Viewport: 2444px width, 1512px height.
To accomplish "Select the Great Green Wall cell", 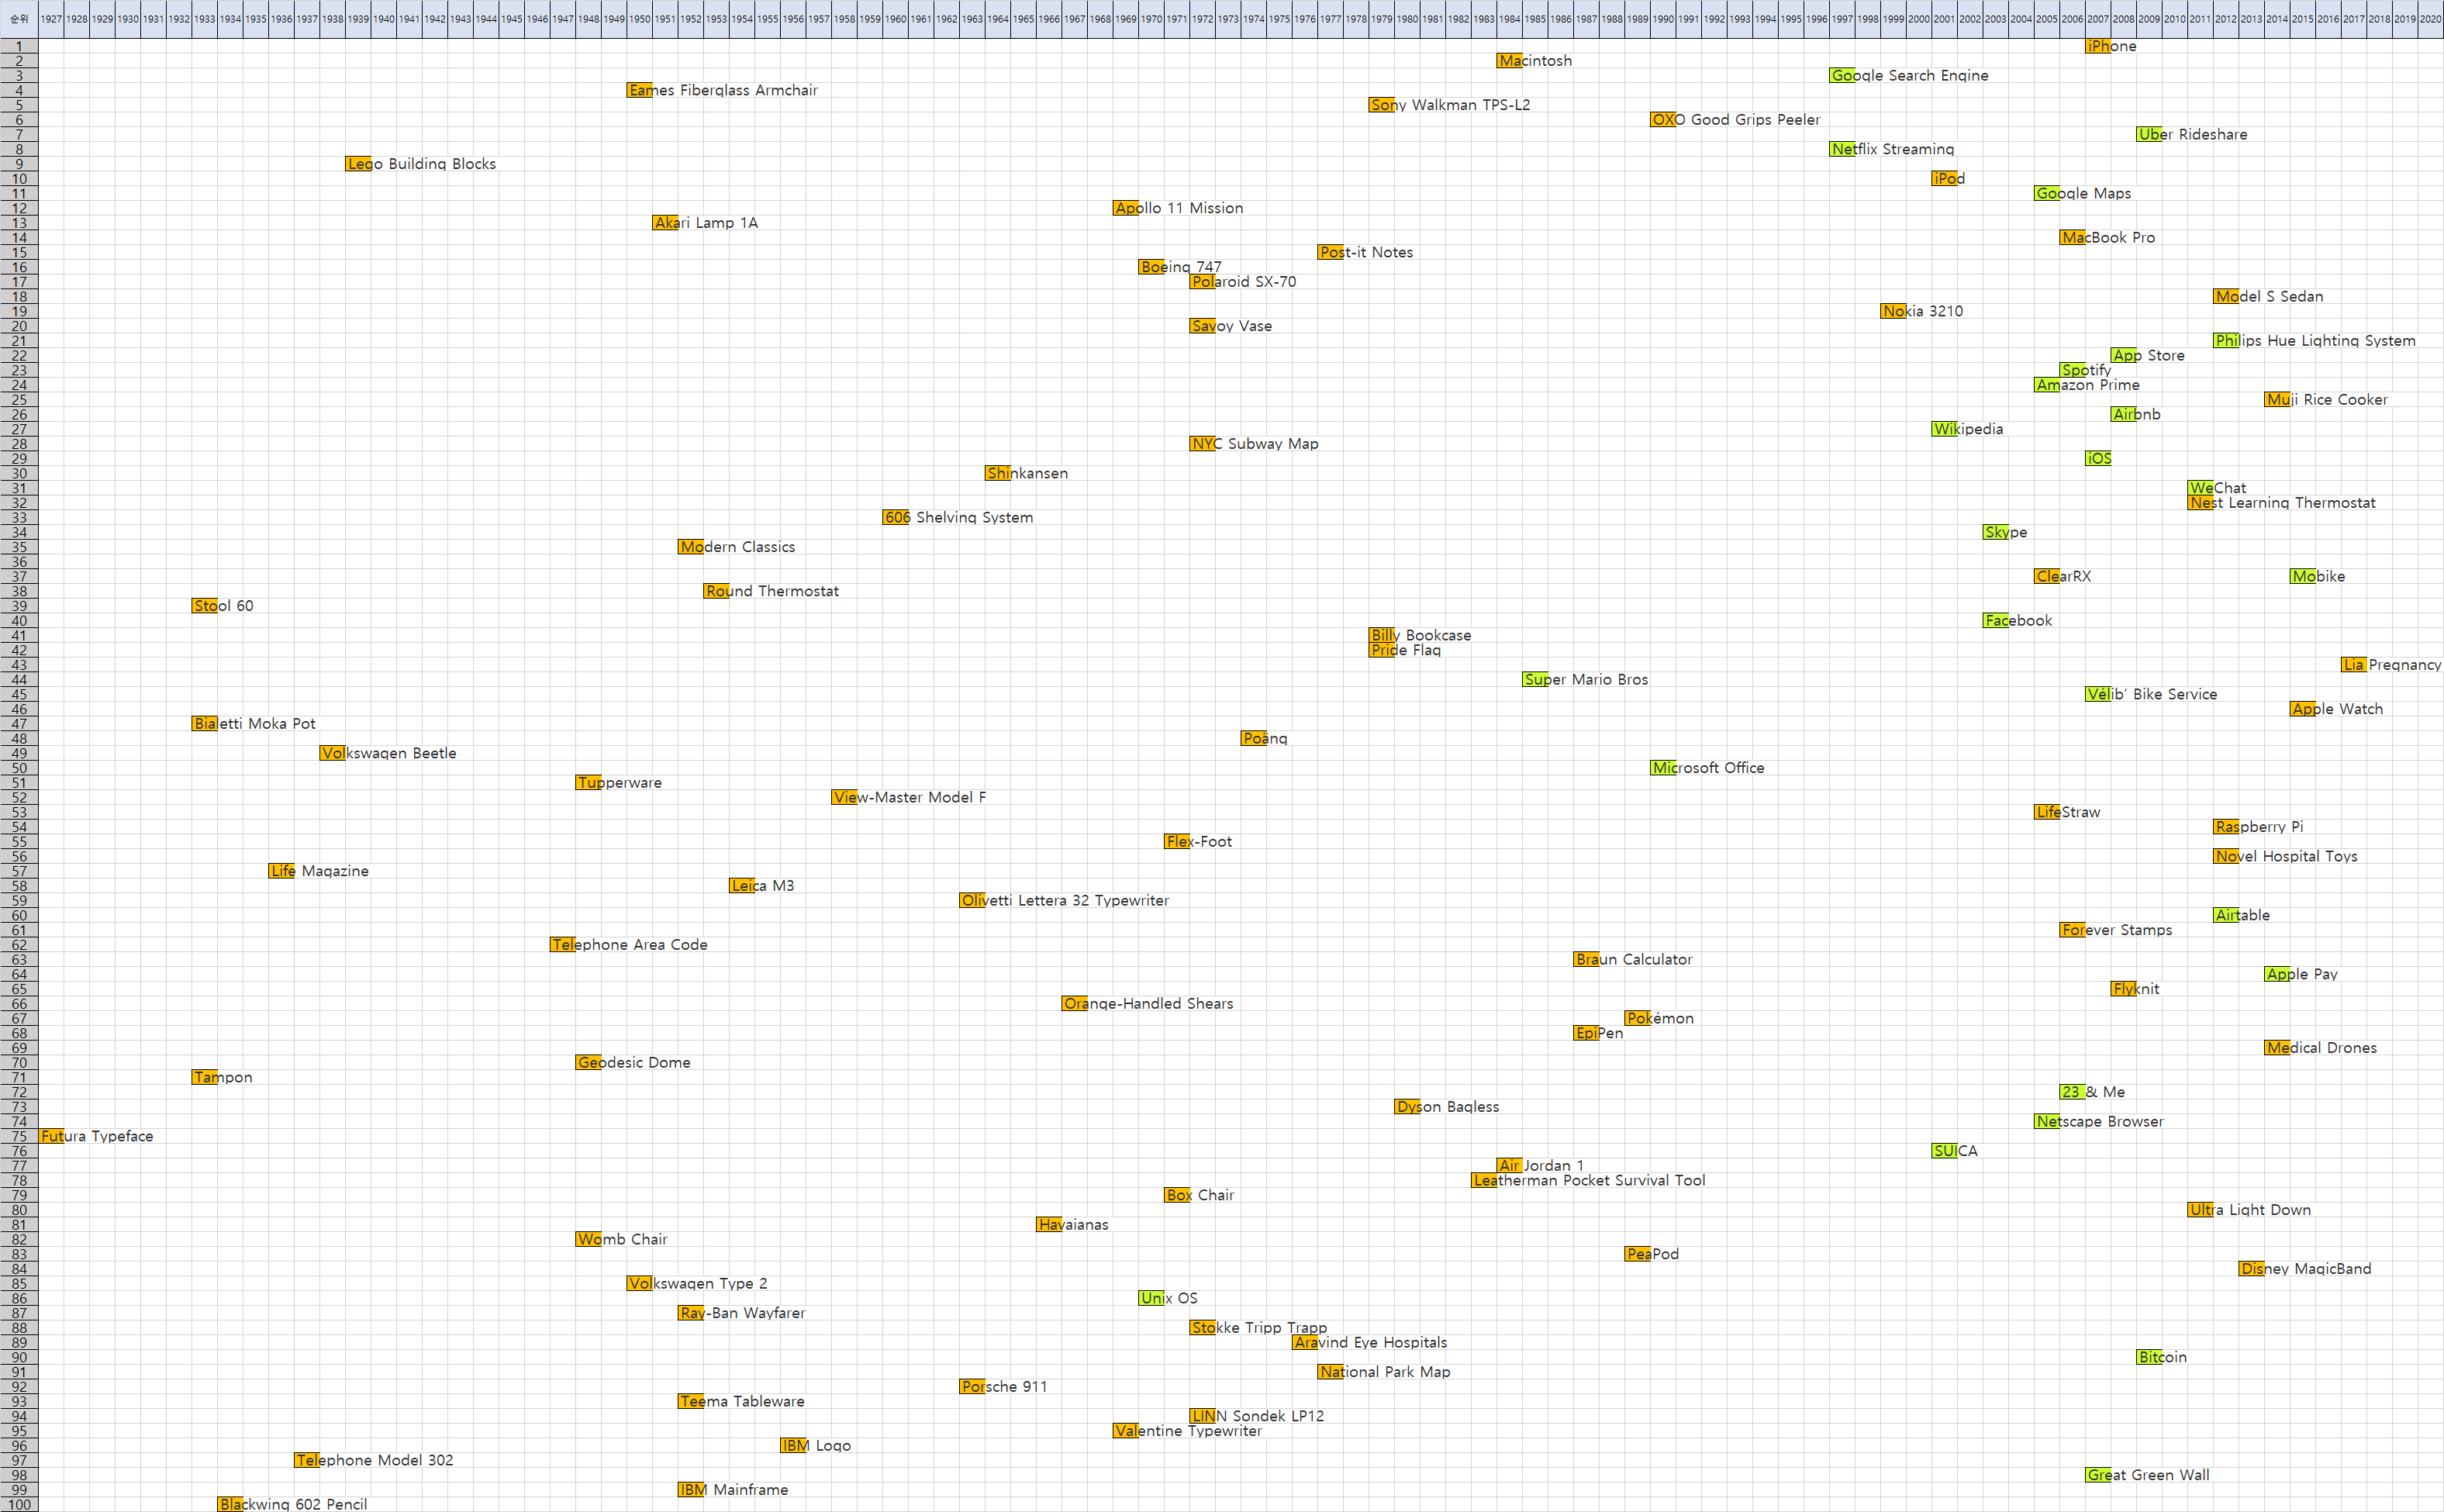I will pos(2098,1475).
